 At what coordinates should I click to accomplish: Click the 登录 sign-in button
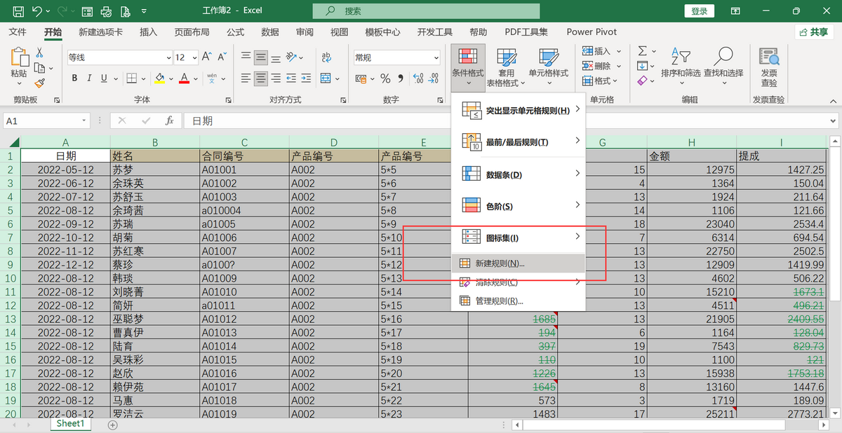coord(699,11)
